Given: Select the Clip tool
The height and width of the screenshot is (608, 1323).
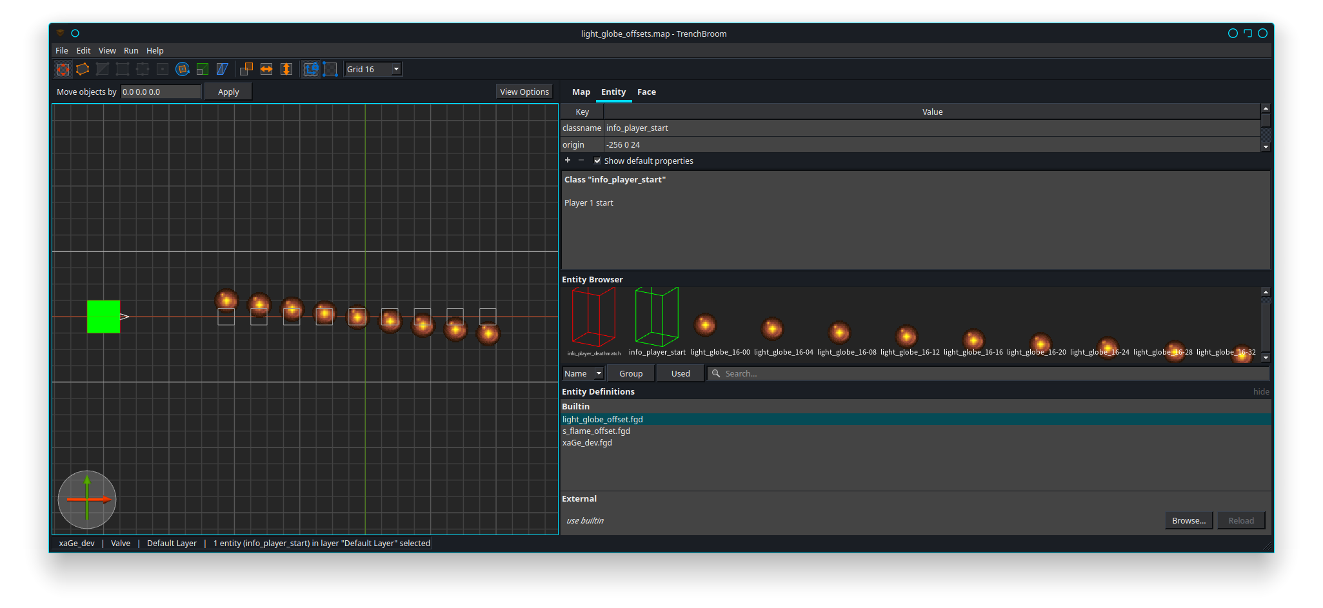Looking at the screenshot, I should [x=102, y=69].
